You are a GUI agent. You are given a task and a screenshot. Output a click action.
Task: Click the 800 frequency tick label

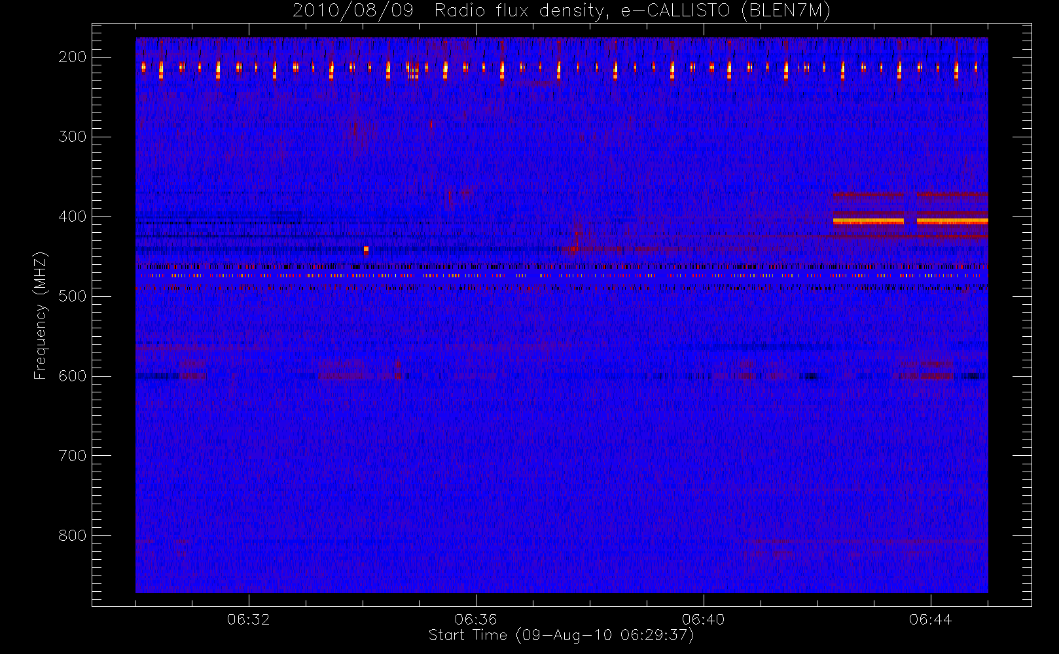pos(73,536)
